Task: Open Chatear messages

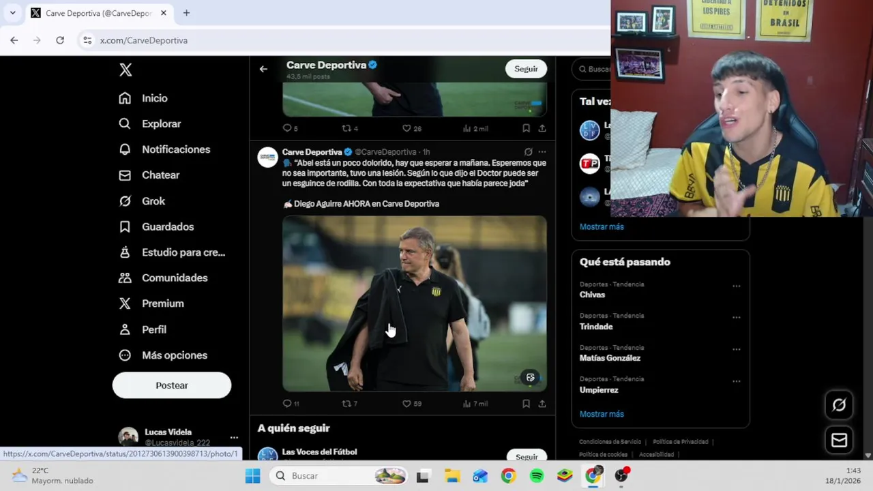Action: click(149, 175)
